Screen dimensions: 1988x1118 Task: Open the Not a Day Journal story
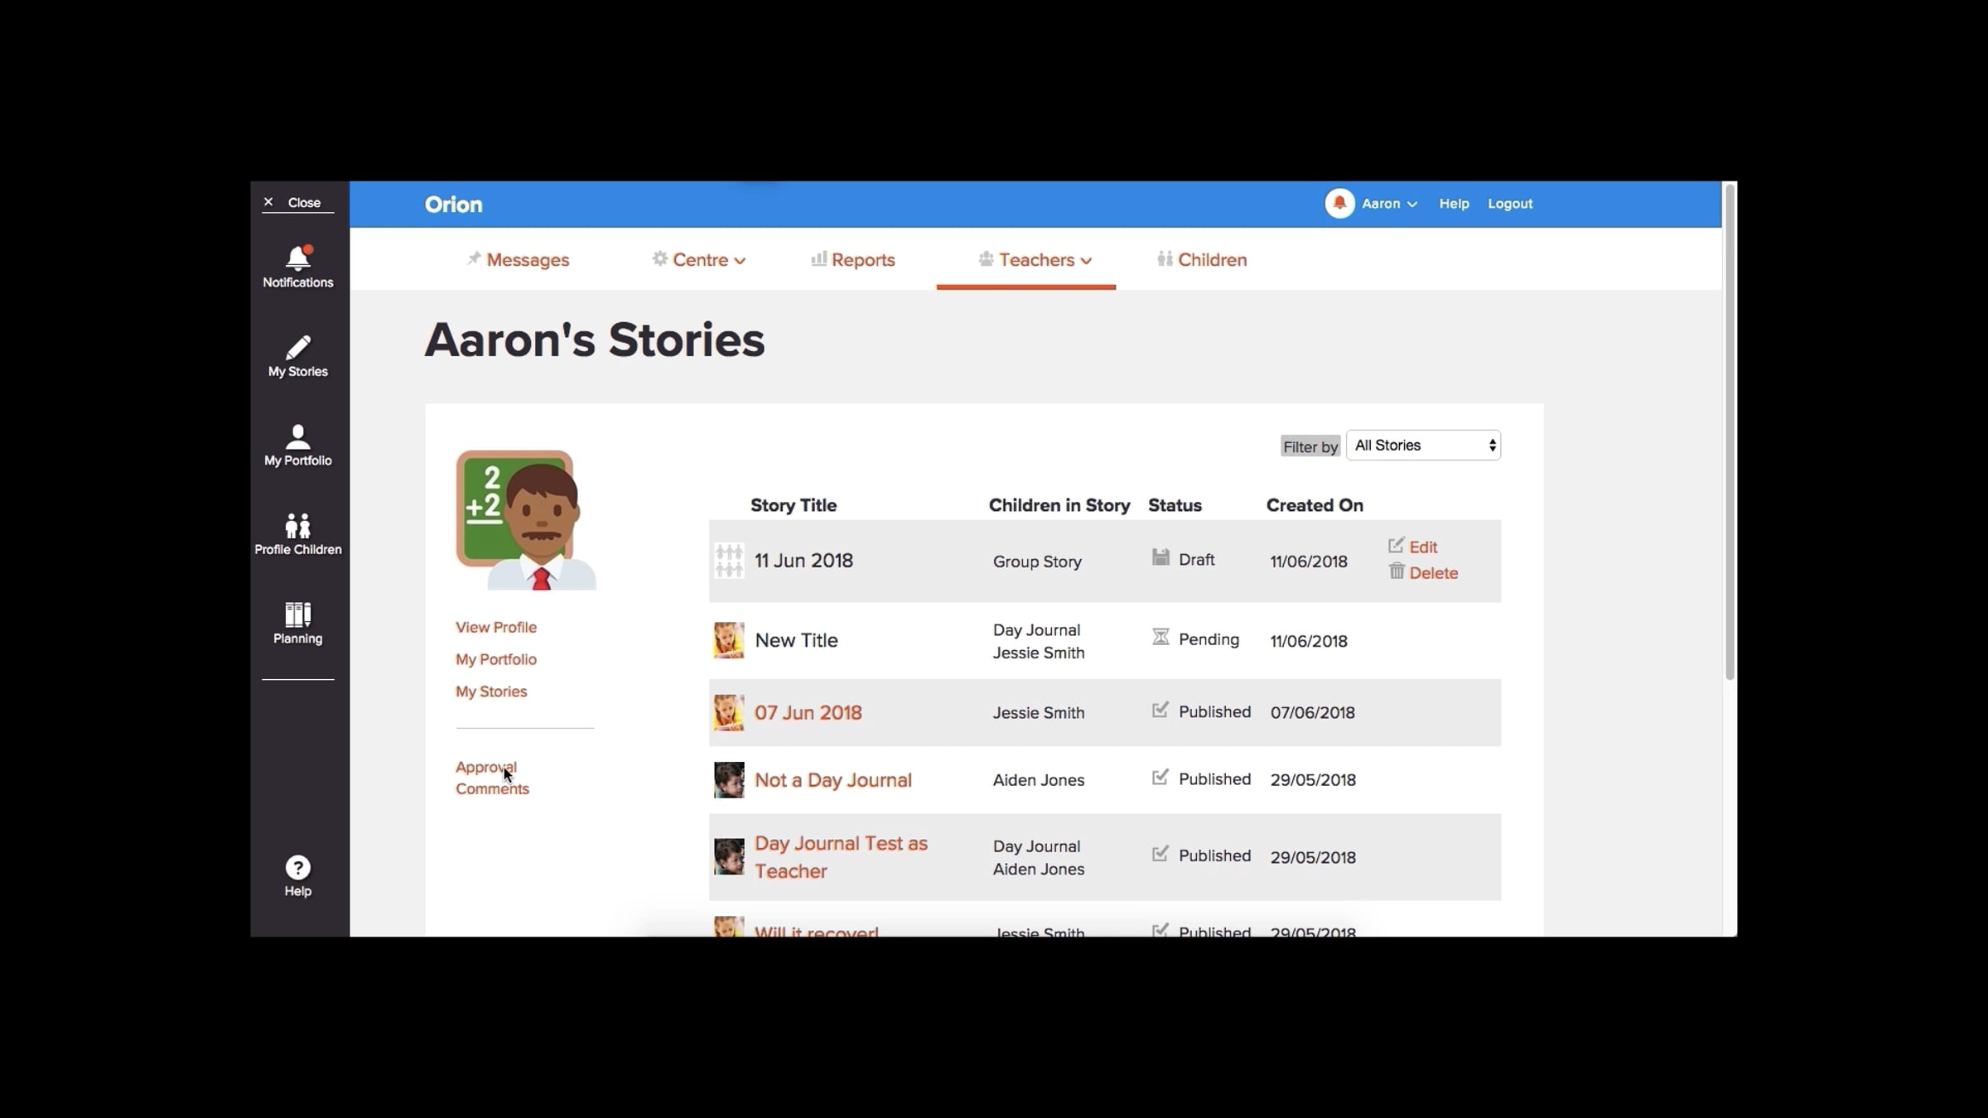point(832,780)
